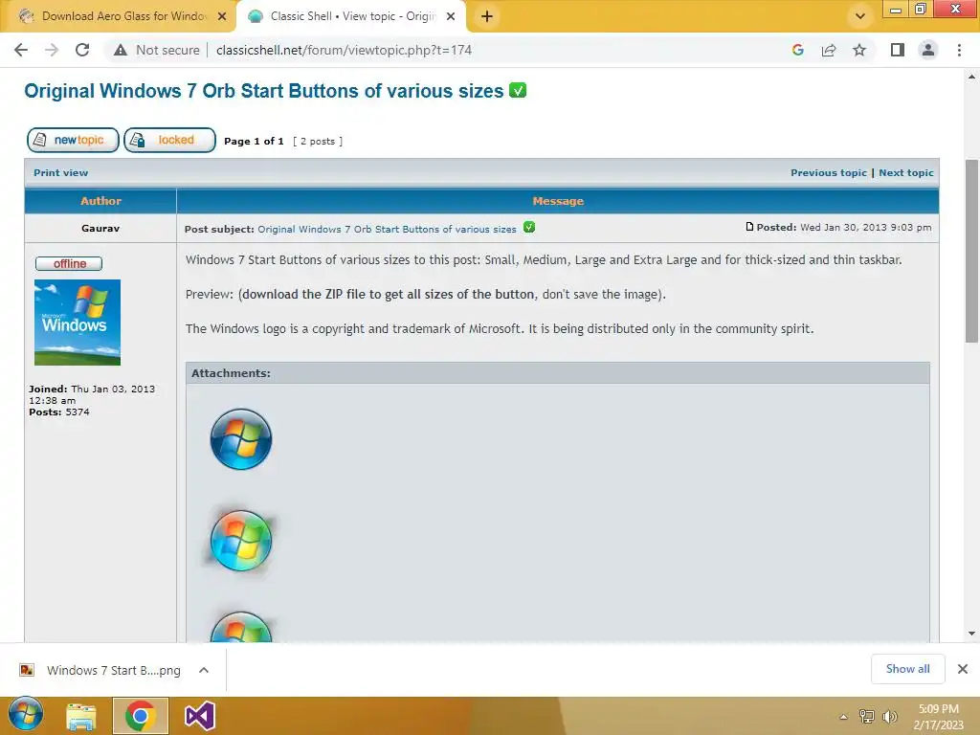Click Gaurav's Windows XP avatar image
Screen dimensions: 980x735
[78, 323]
